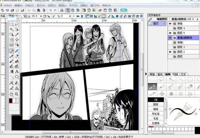This screenshot has width=200, height=138.
Task: Hide the 图层 5 layer
Action: pos(170,33)
